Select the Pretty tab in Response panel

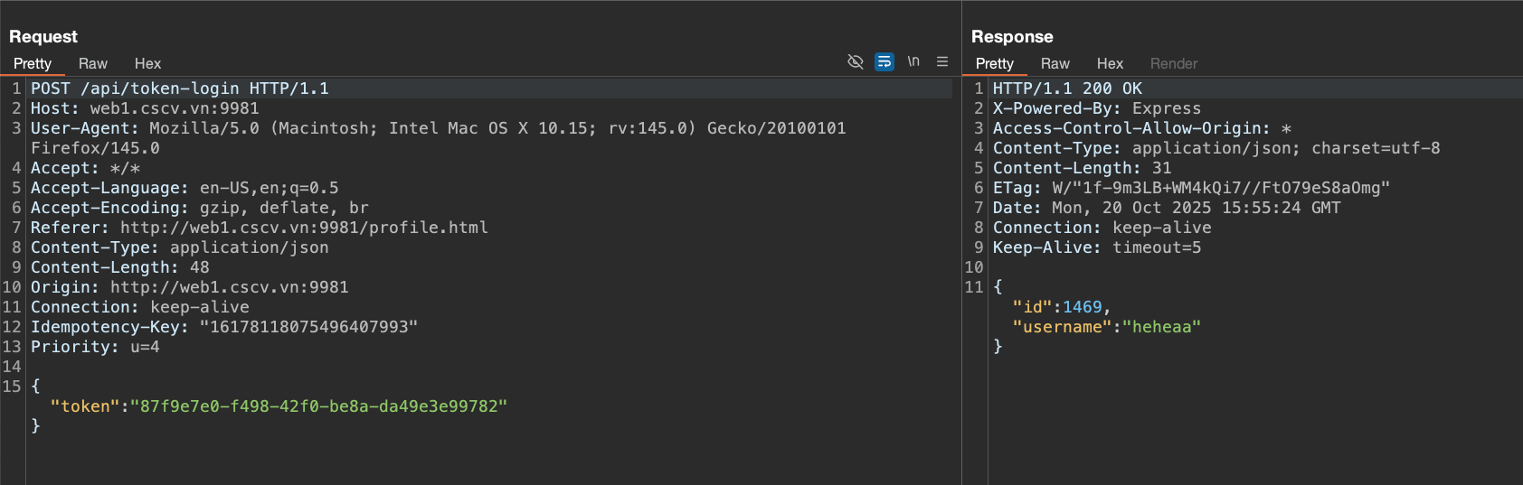click(994, 63)
